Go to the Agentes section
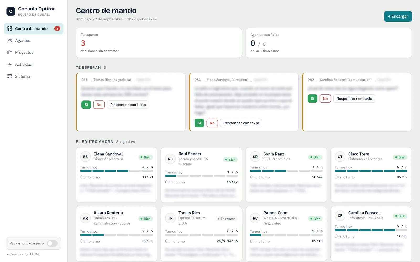420x262 pixels. 34,41
